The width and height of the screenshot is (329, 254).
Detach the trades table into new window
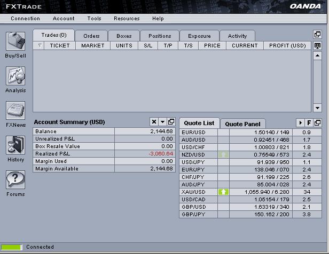point(317,34)
